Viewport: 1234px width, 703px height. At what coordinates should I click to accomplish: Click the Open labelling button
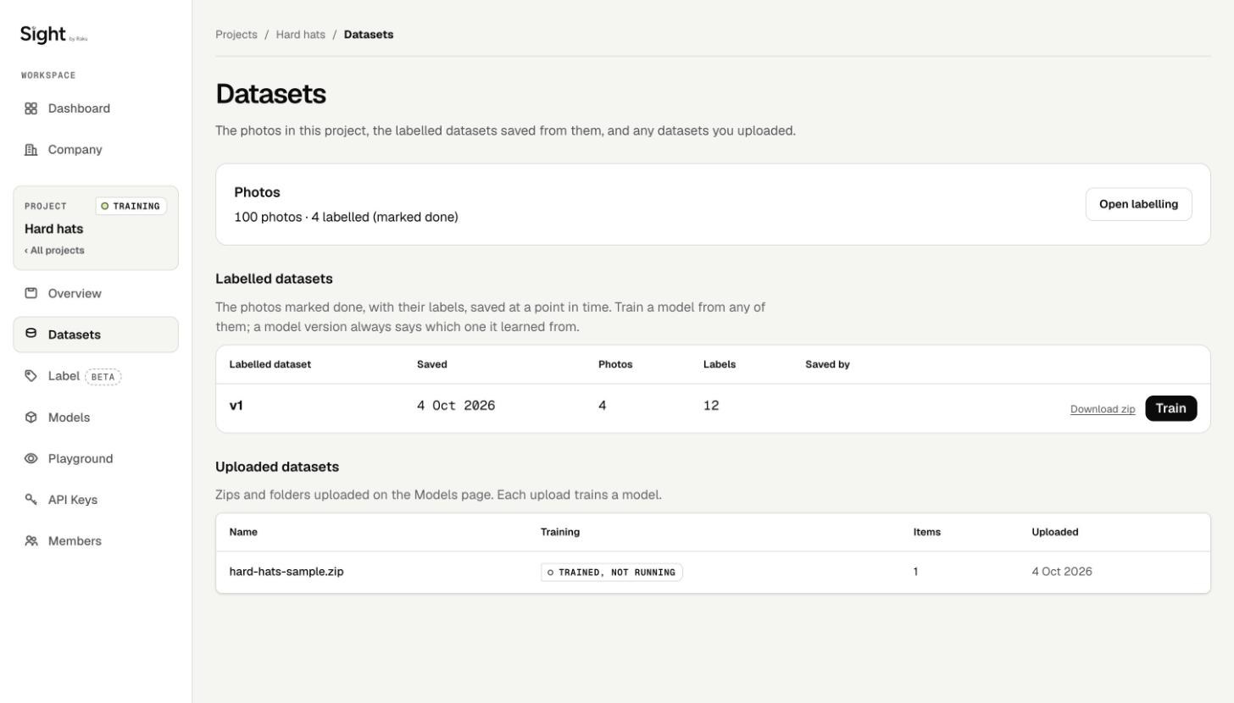(1138, 204)
